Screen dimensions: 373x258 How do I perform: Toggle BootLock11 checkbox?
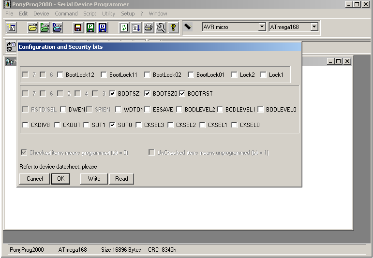point(104,75)
